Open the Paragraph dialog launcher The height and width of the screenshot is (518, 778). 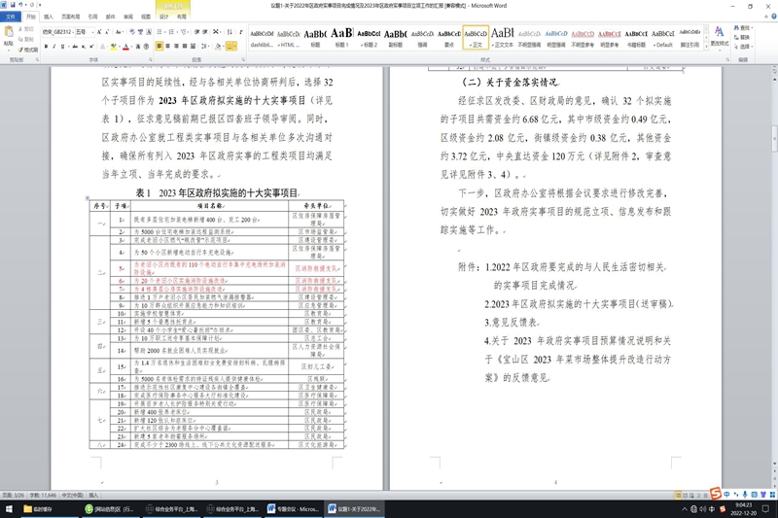pos(243,59)
